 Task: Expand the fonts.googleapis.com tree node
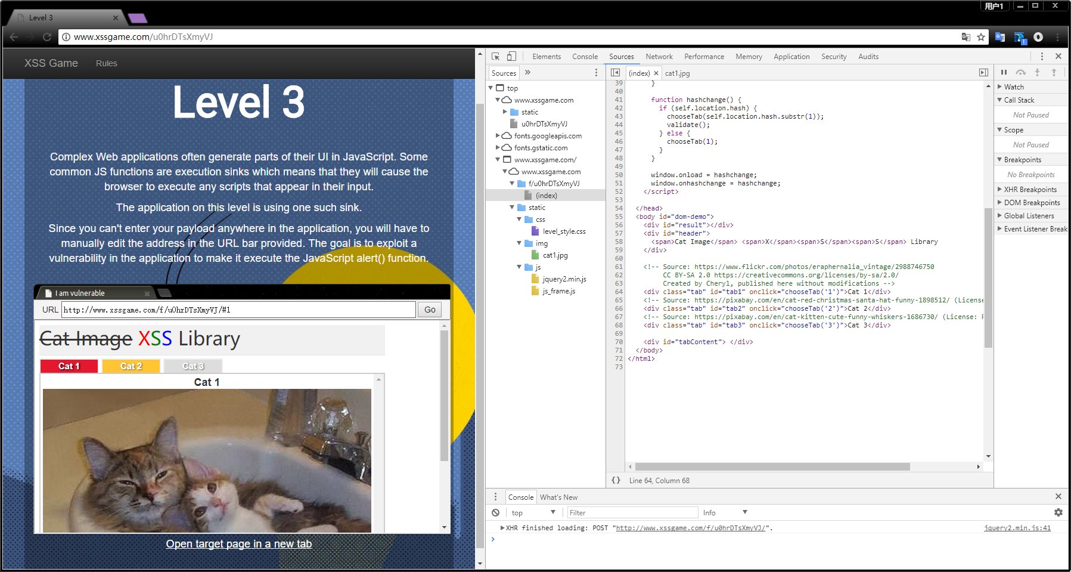coord(498,136)
